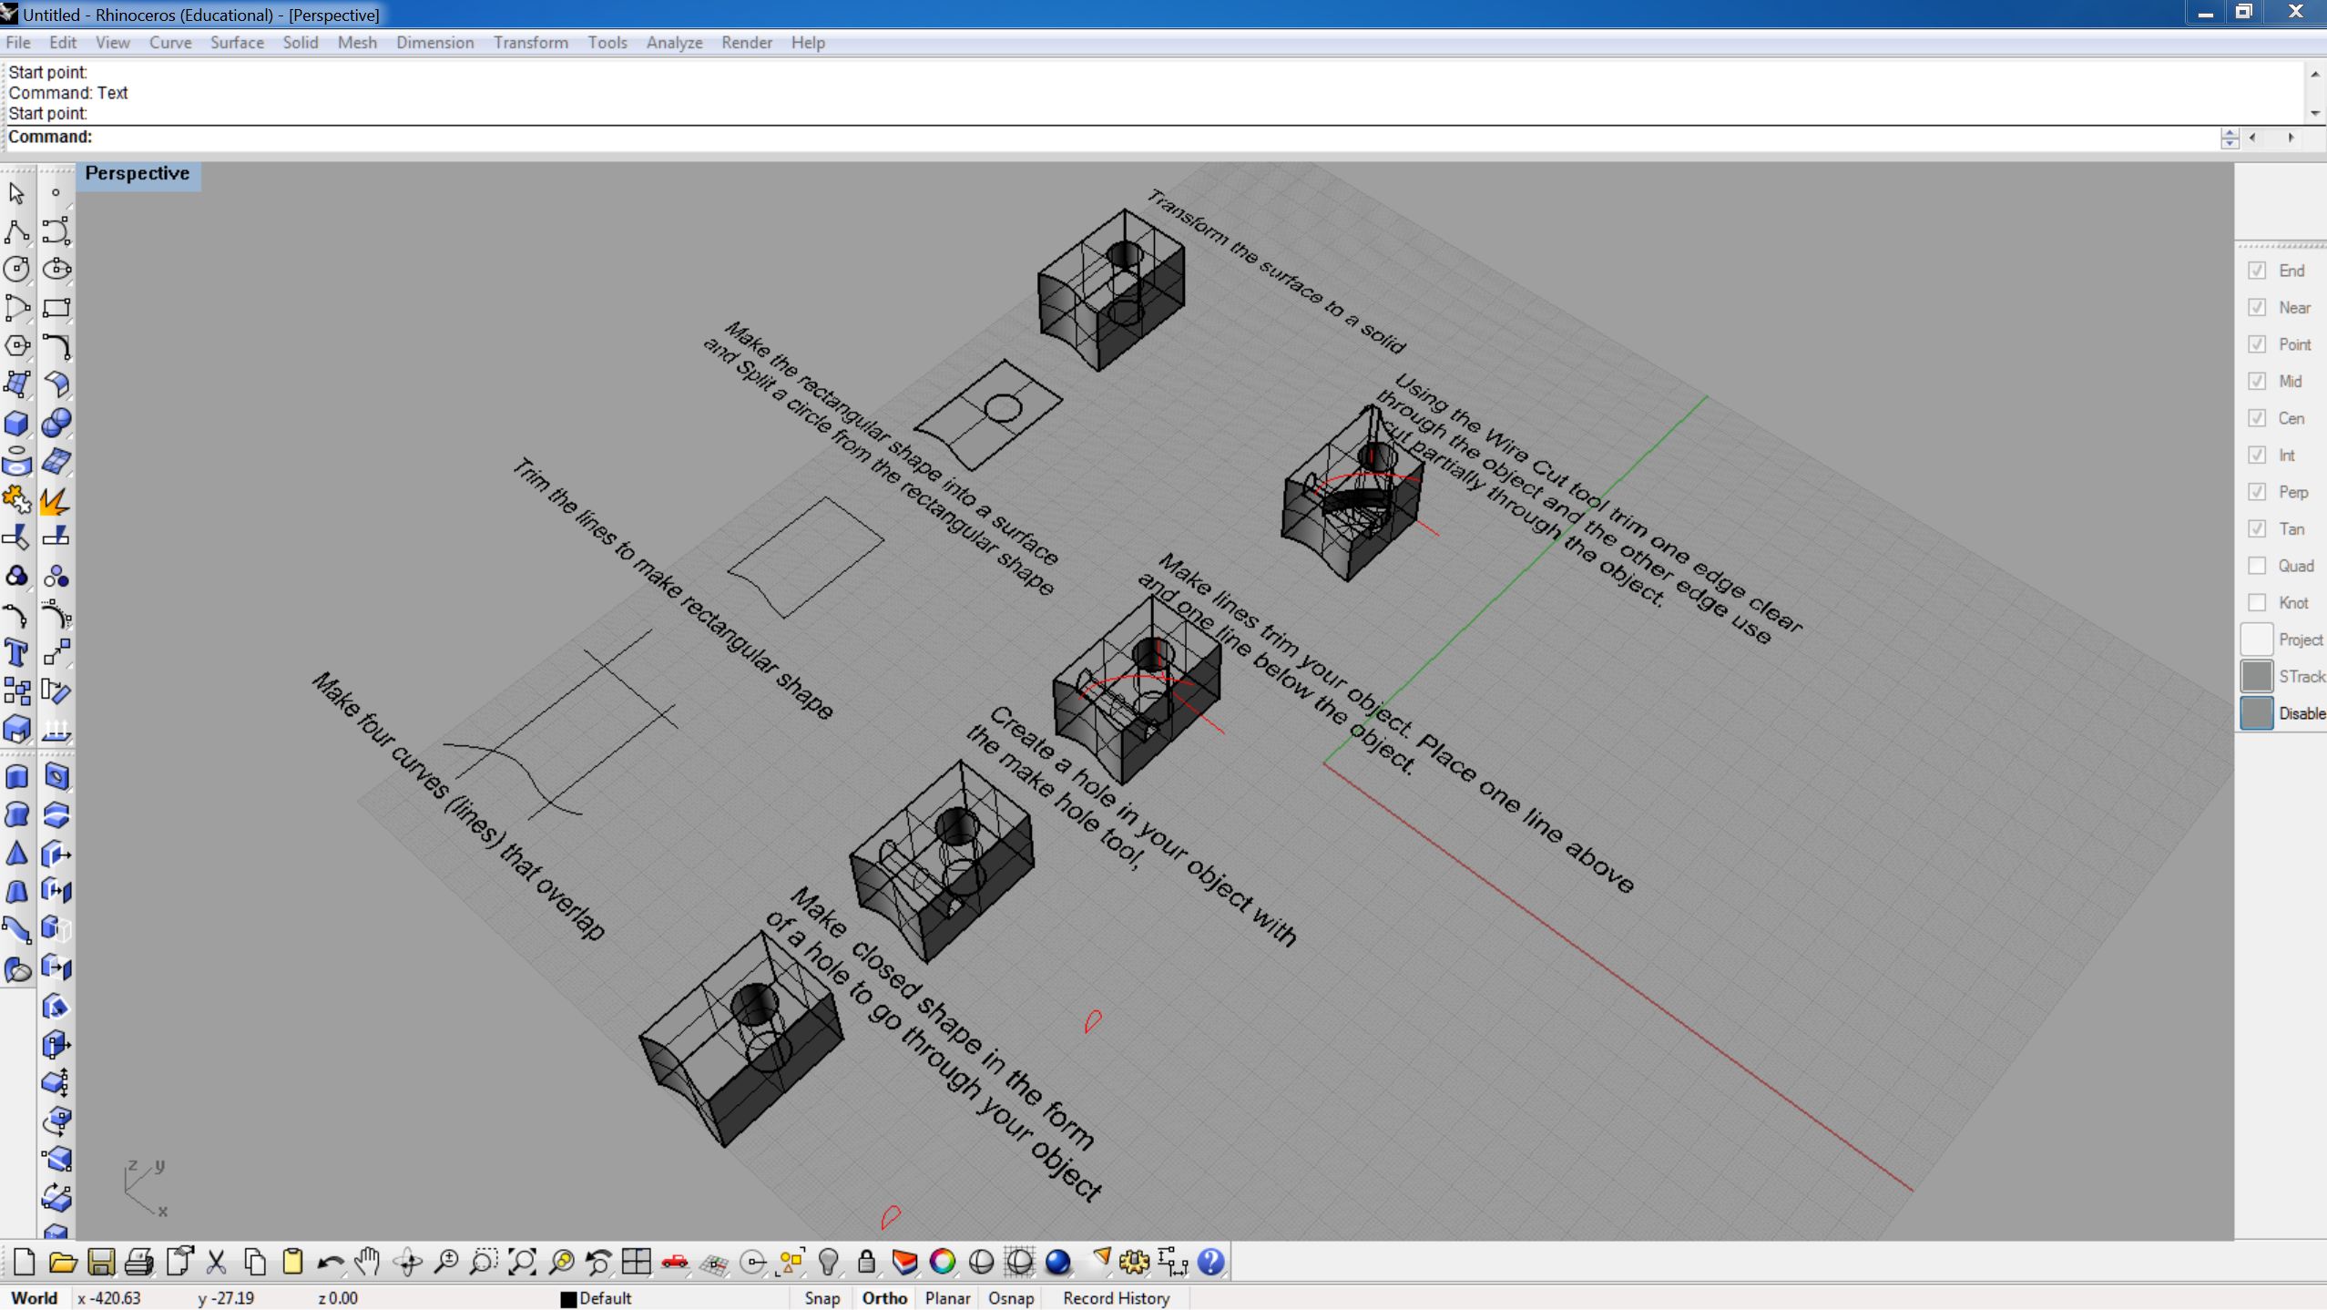Click Record History in status bar

coord(1116,1298)
